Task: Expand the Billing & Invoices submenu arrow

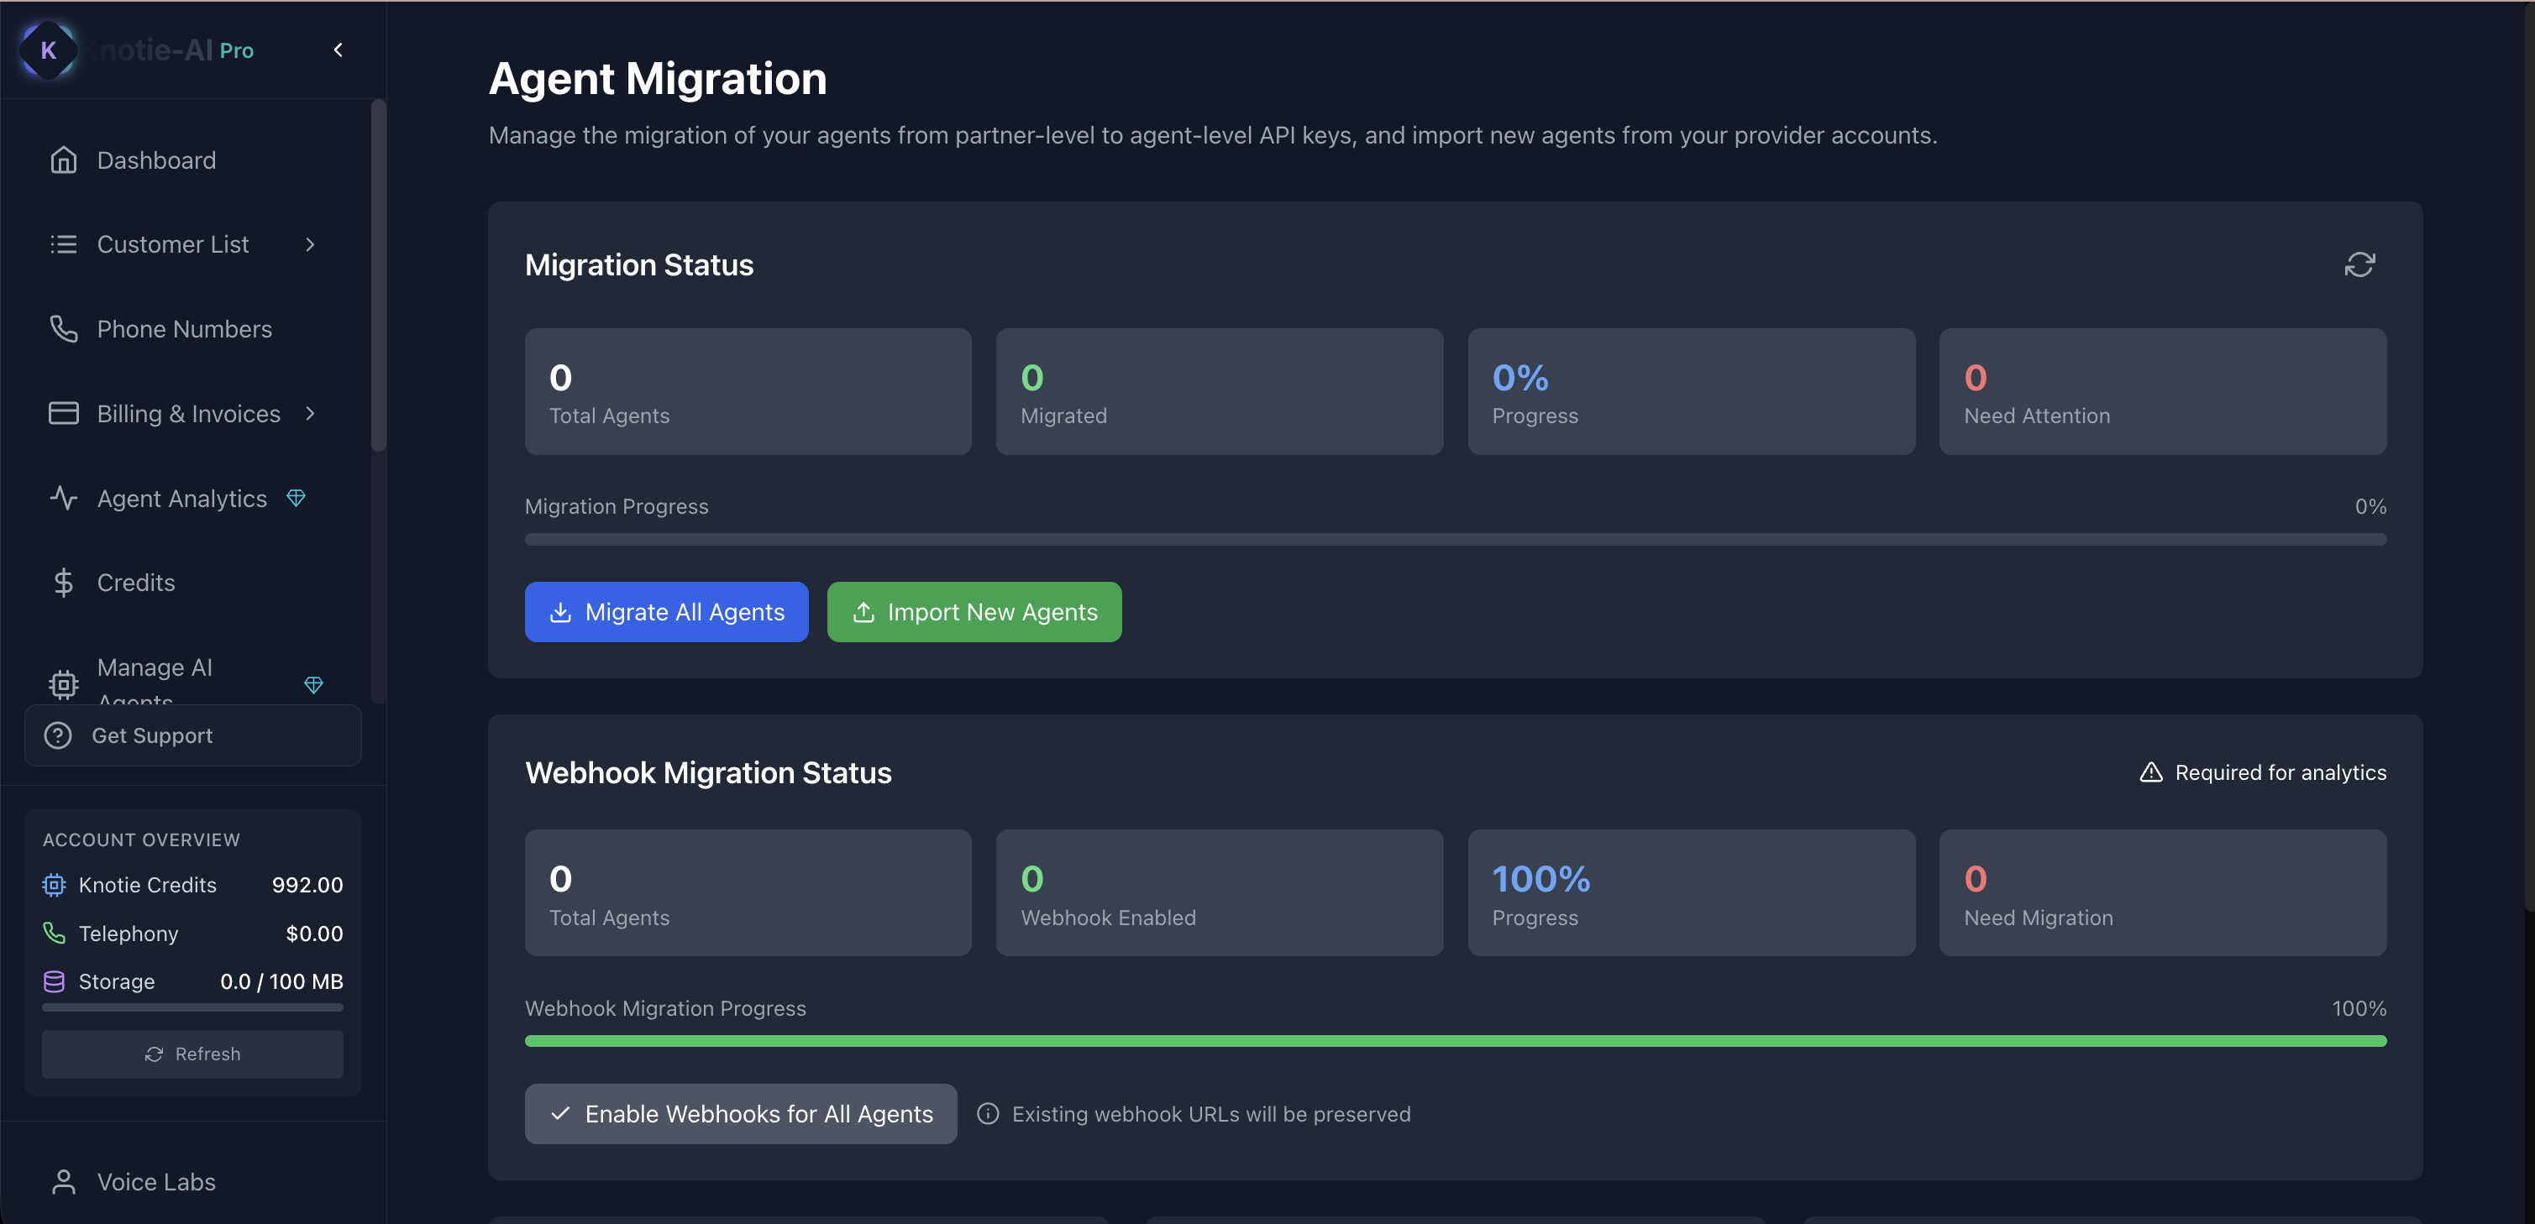Action: [310, 413]
